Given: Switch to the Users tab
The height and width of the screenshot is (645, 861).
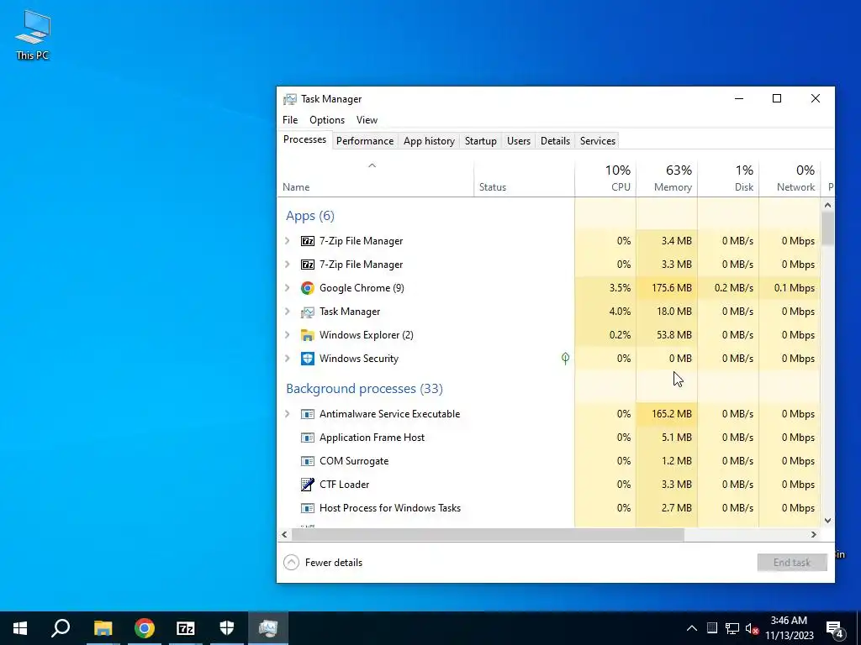Looking at the screenshot, I should point(518,141).
